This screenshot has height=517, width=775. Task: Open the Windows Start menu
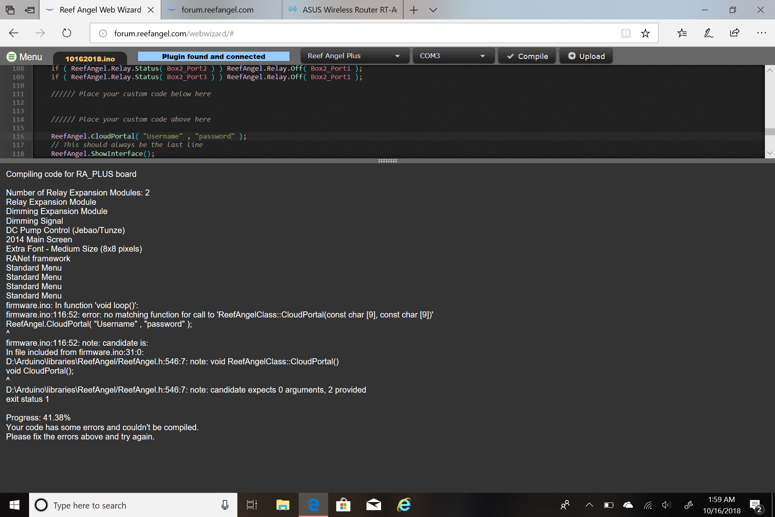pos(15,505)
